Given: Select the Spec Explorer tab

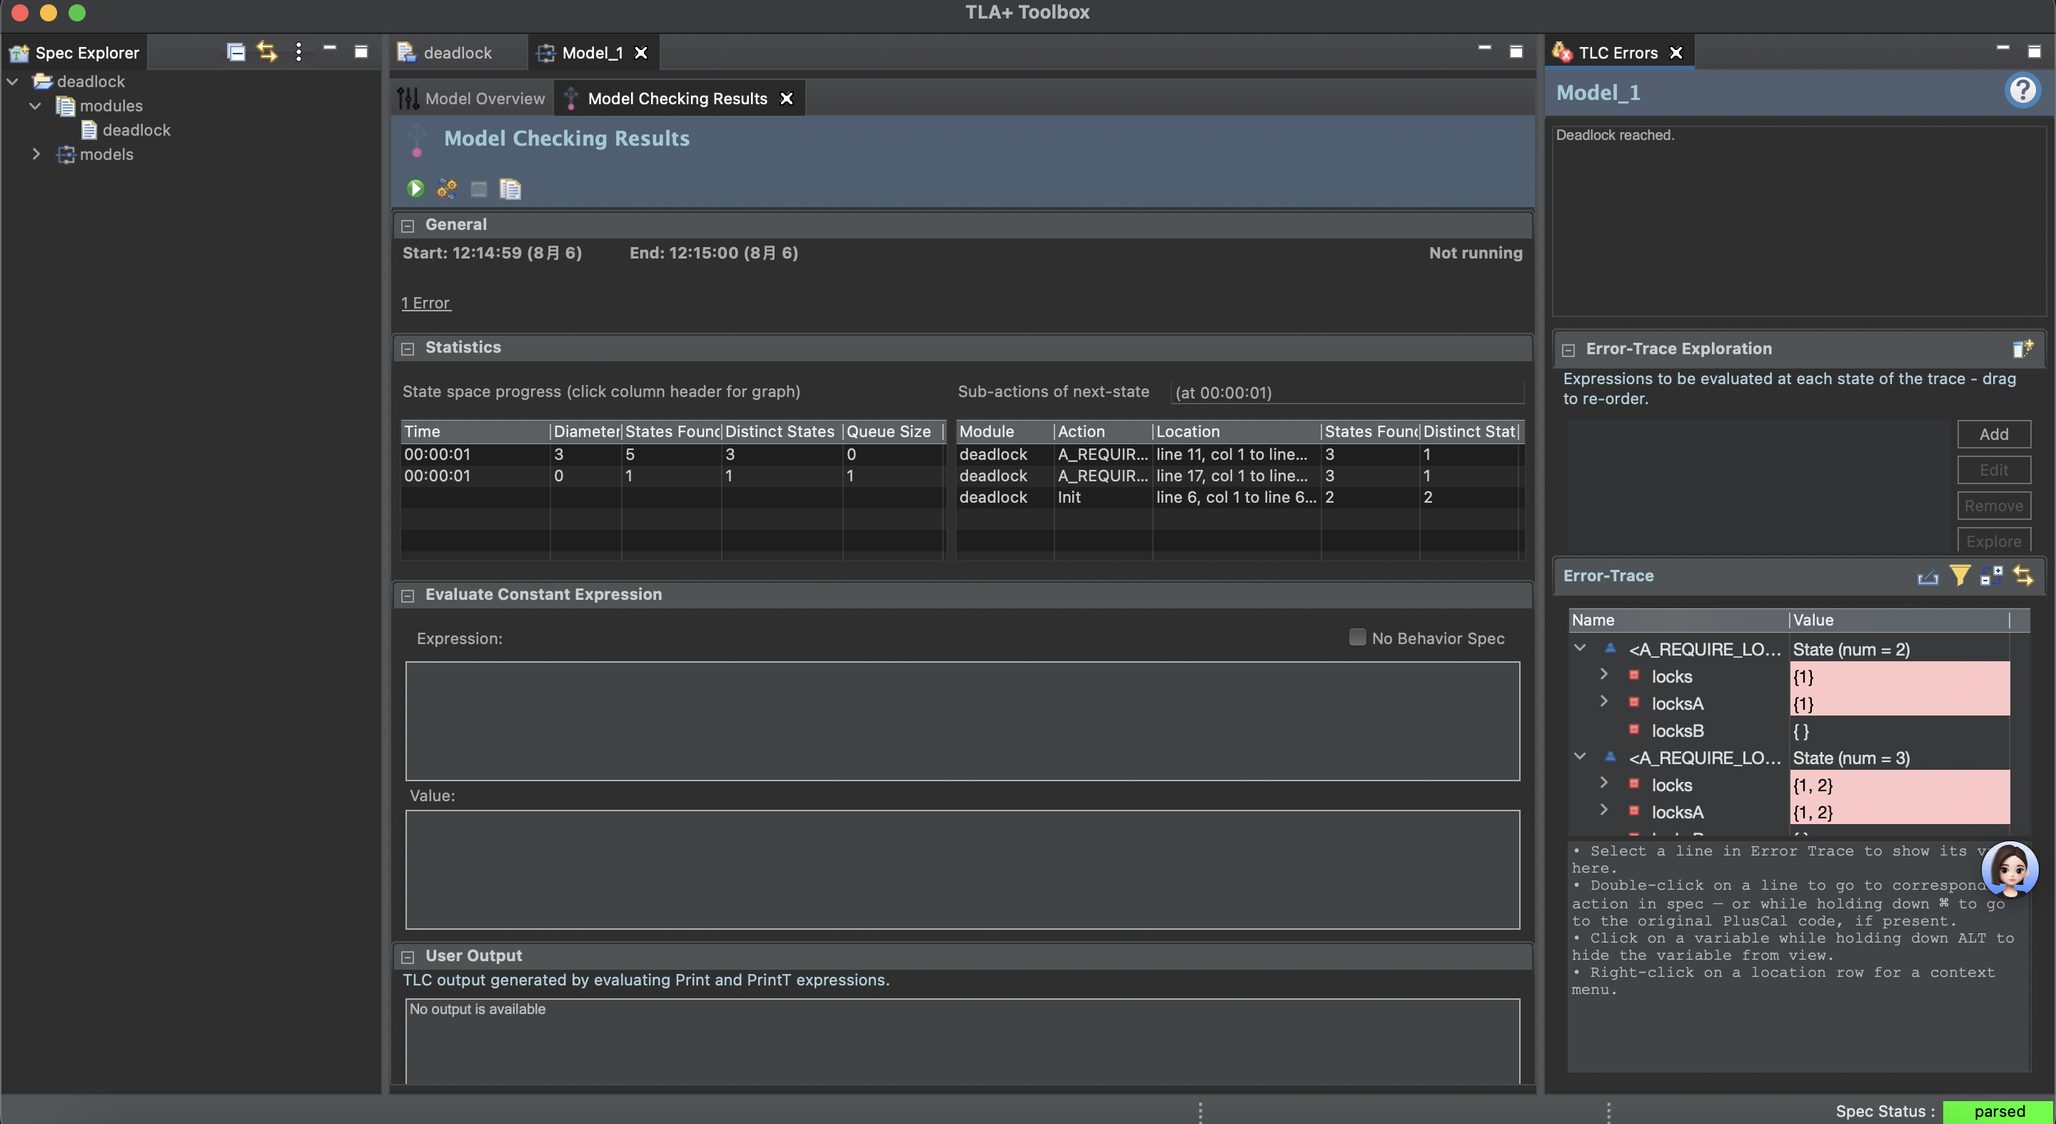Looking at the screenshot, I should (x=75, y=53).
